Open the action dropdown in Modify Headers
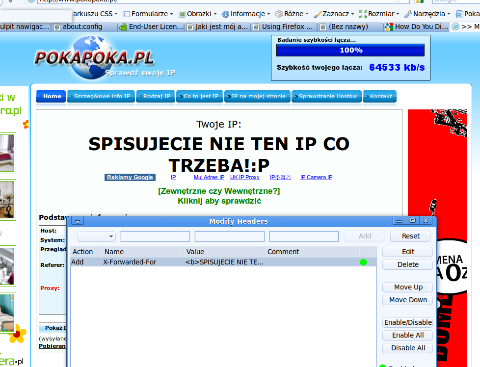Image resolution: width=480 pixels, height=367 pixels. tap(96, 236)
